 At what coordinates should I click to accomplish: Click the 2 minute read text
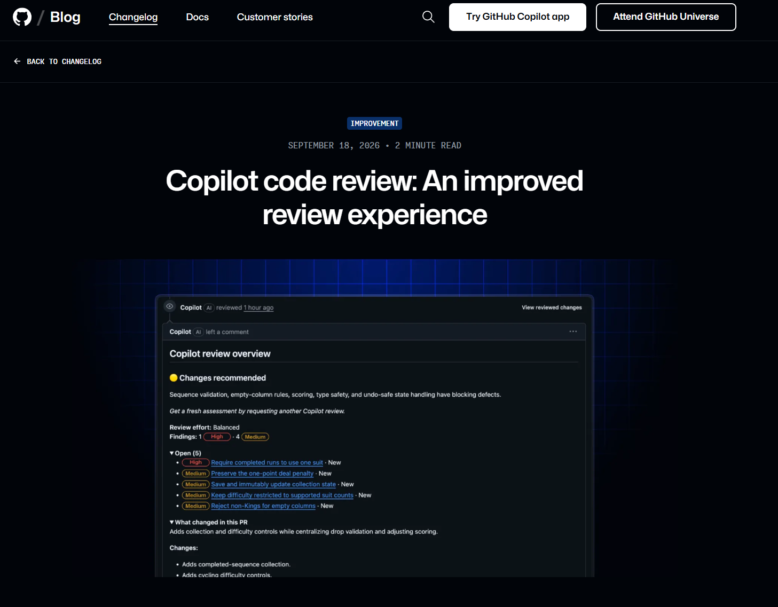(x=428, y=145)
